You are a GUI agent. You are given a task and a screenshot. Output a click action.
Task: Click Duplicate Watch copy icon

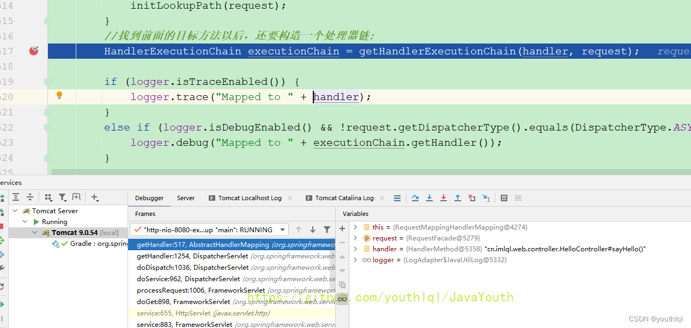[x=342, y=284]
